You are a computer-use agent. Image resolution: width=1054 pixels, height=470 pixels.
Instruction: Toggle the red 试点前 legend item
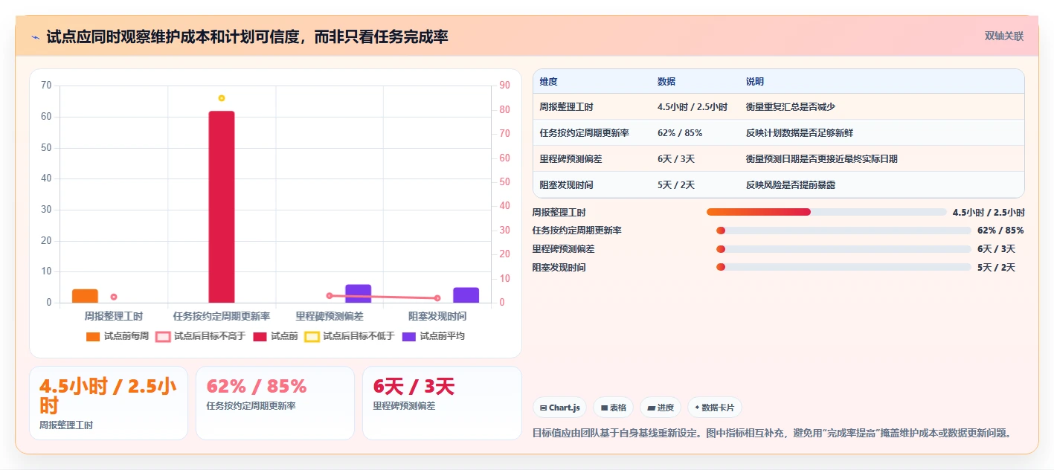click(x=275, y=336)
